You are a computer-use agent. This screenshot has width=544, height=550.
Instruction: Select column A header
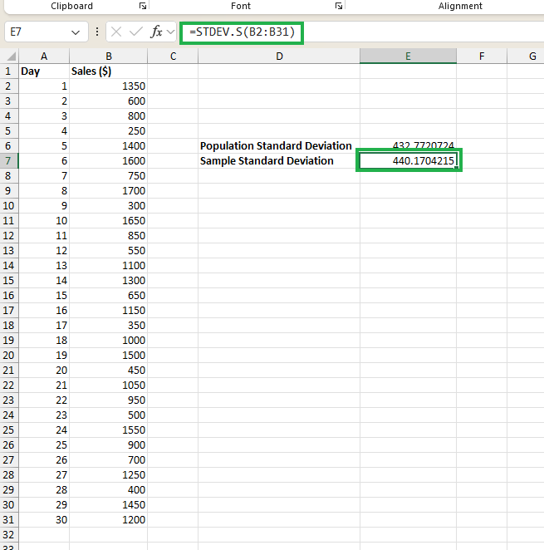tap(44, 56)
